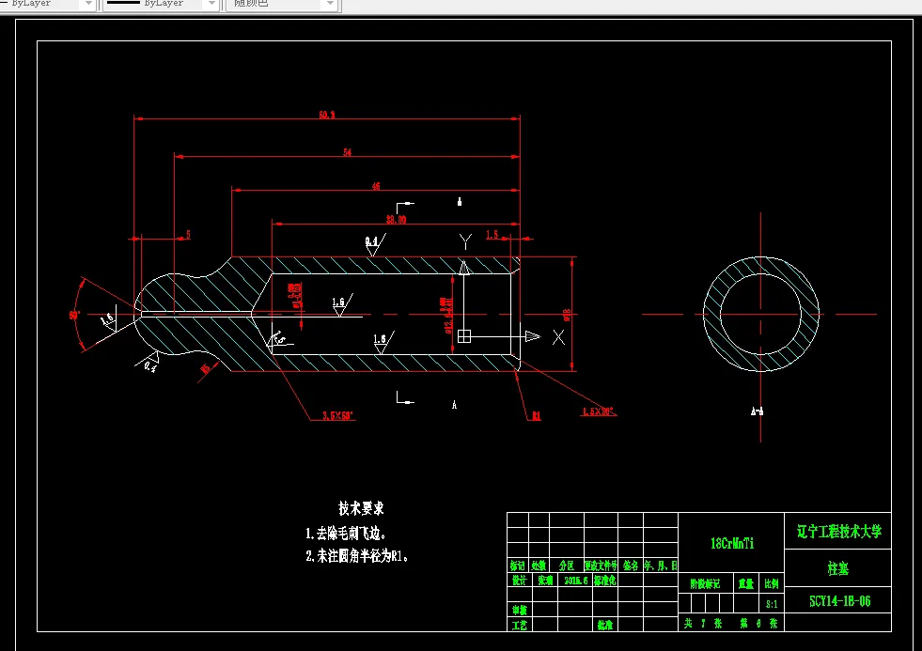Image resolution: width=922 pixels, height=651 pixels.
Task: Select the topmost overall length dimension text
Action: click(x=327, y=115)
